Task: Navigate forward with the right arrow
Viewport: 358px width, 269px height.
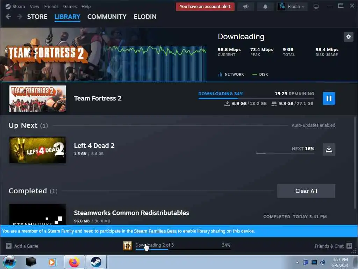Action: (20, 17)
